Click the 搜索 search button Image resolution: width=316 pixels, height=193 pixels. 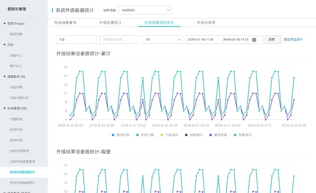271,40
